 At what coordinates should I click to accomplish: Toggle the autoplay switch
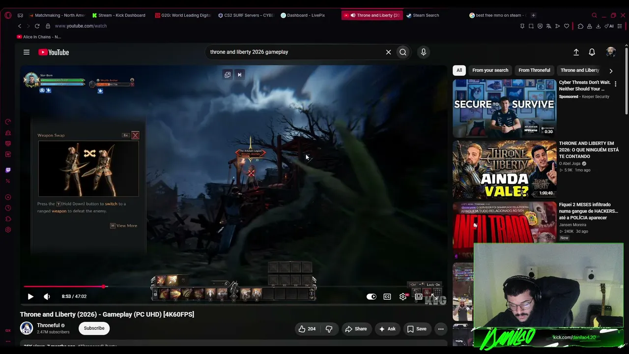(372, 296)
